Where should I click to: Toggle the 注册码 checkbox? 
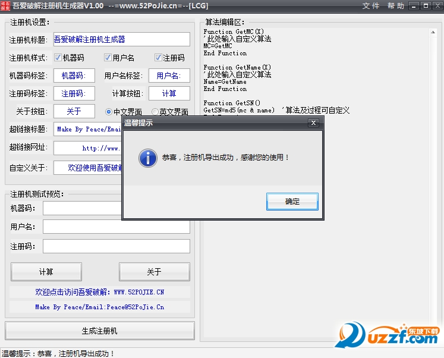click(159, 58)
